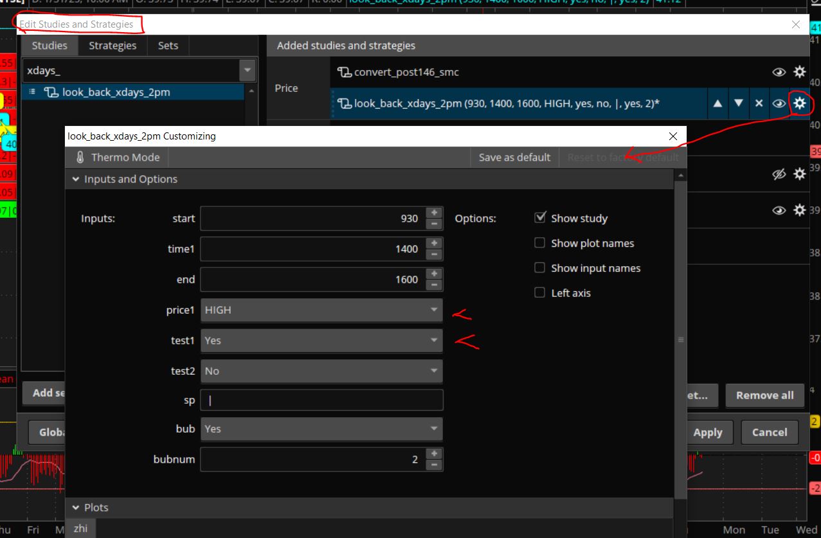The width and height of the screenshot is (821, 538).
Task: Click Save as default button
Action: click(514, 157)
